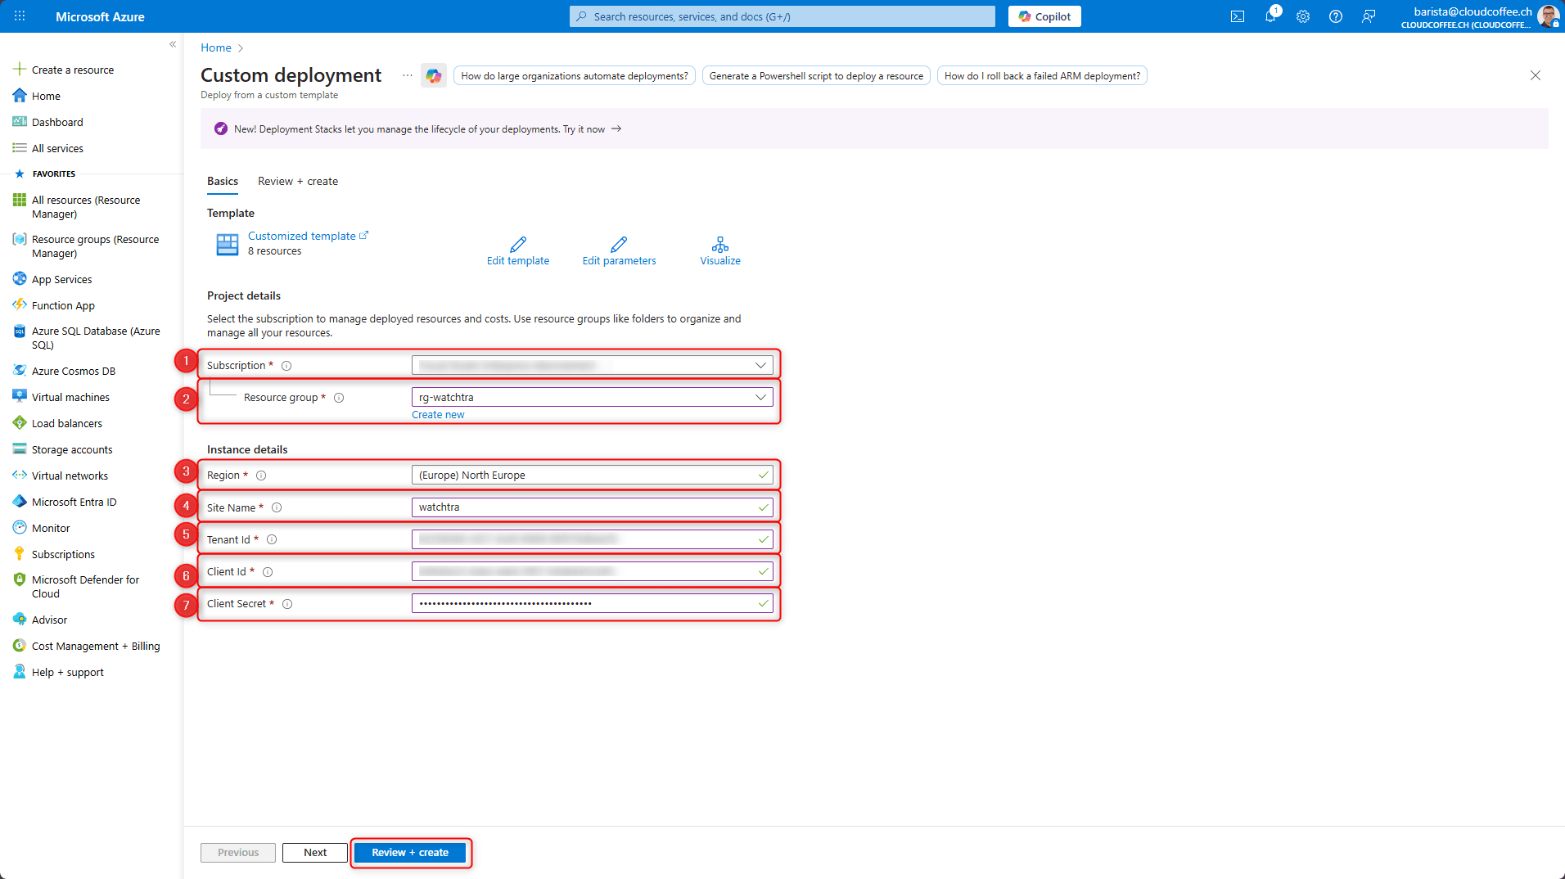Click the Create new resource group link
Screen dimensions: 1565x879
pyautogui.click(x=438, y=415)
